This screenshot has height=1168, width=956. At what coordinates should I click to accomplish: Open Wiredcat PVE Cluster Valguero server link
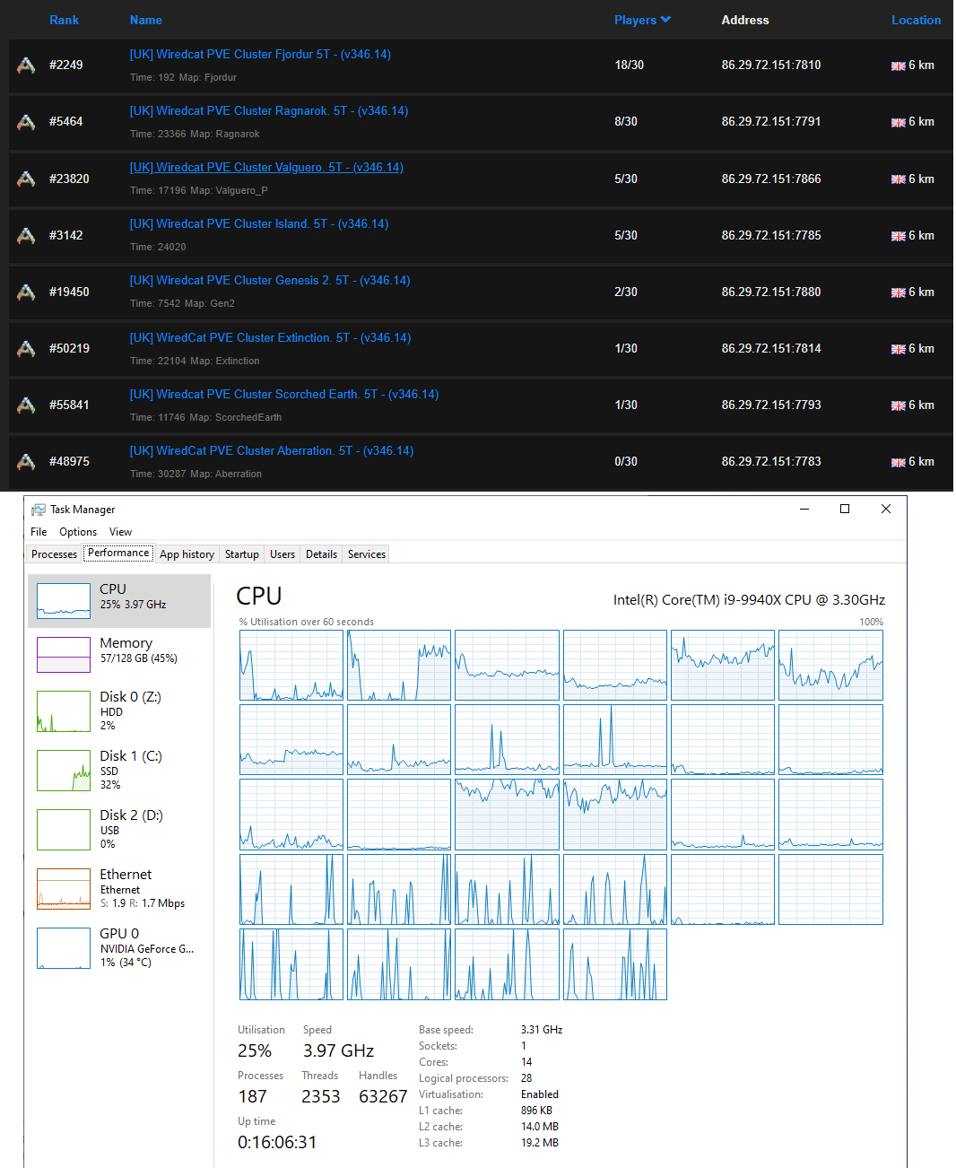[266, 168]
